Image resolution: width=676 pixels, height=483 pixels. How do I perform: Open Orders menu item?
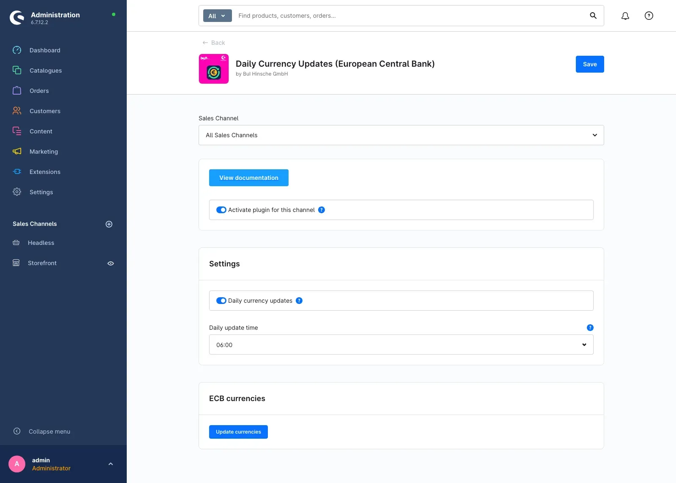click(39, 91)
